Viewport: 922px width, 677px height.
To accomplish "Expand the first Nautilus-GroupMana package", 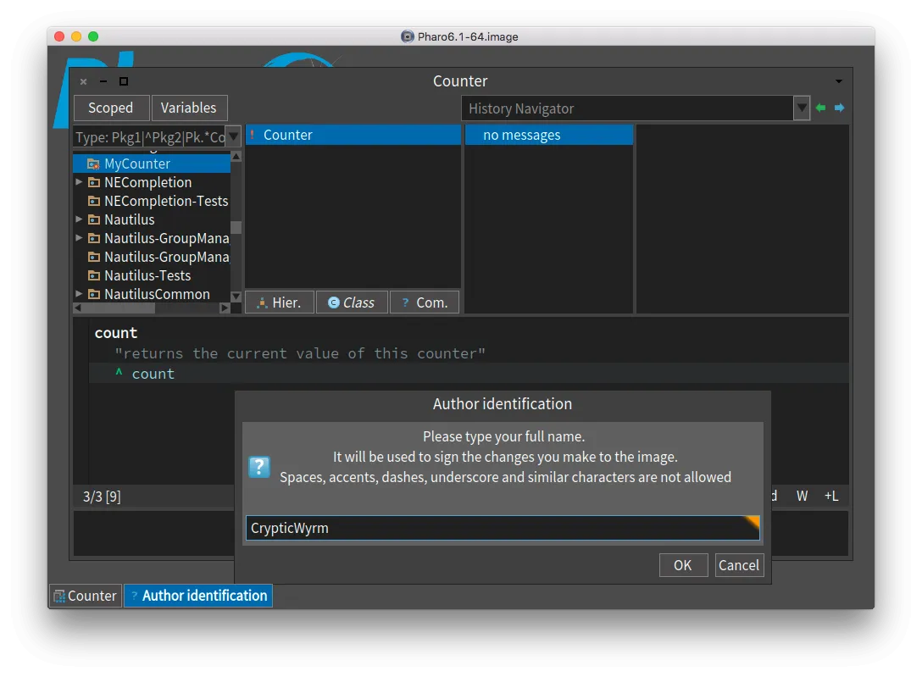I will 79,238.
